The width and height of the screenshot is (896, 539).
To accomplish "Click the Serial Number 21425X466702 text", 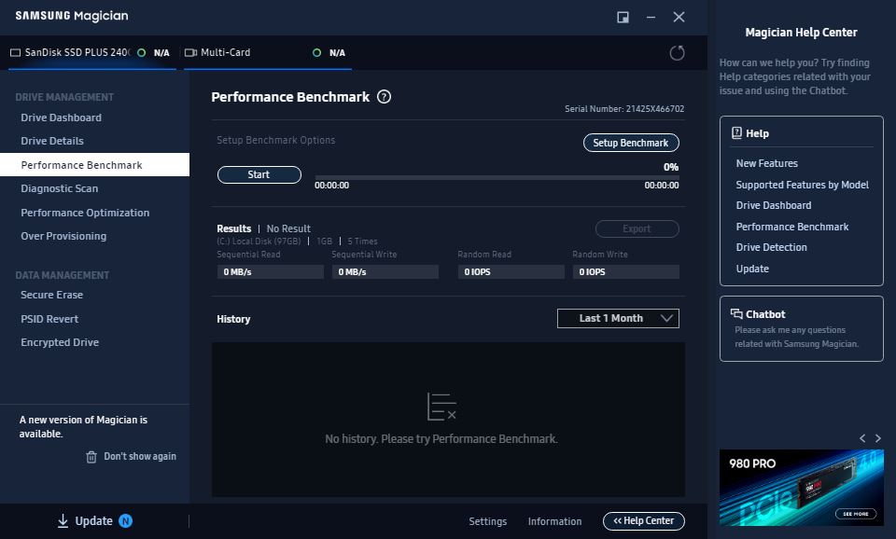I will point(624,108).
